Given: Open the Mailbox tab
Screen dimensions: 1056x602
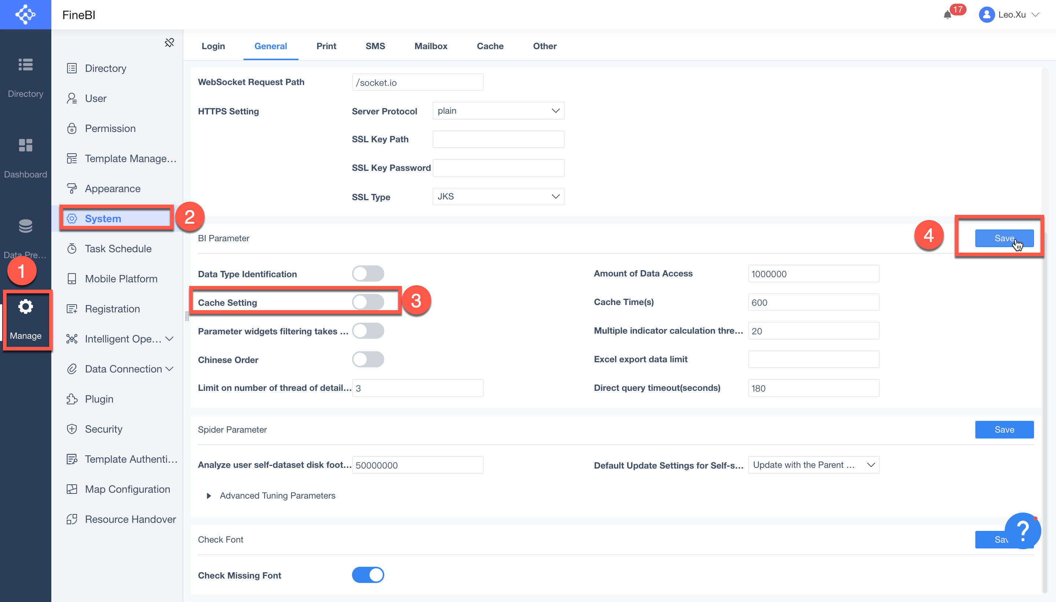Looking at the screenshot, I should (430, 46).
